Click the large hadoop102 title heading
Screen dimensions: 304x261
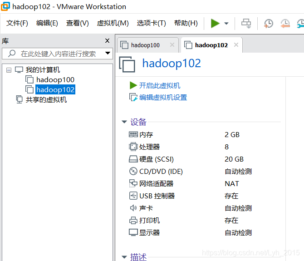point(172,63)
